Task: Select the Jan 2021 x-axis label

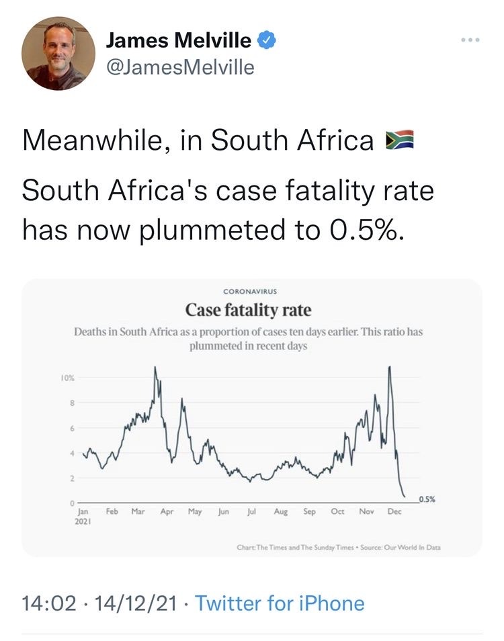Action: click(83, 516)
